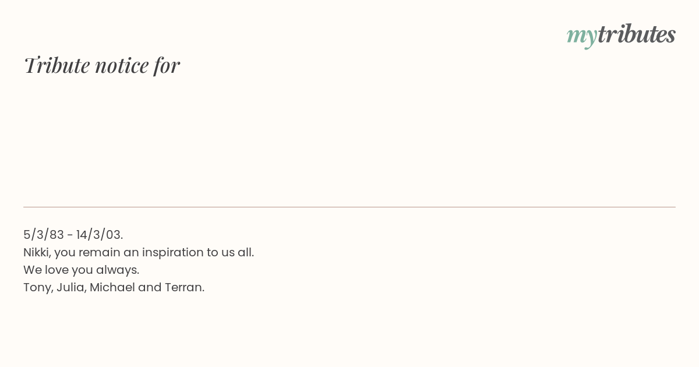Click the name "Nikki" in the message

[36, 252]
